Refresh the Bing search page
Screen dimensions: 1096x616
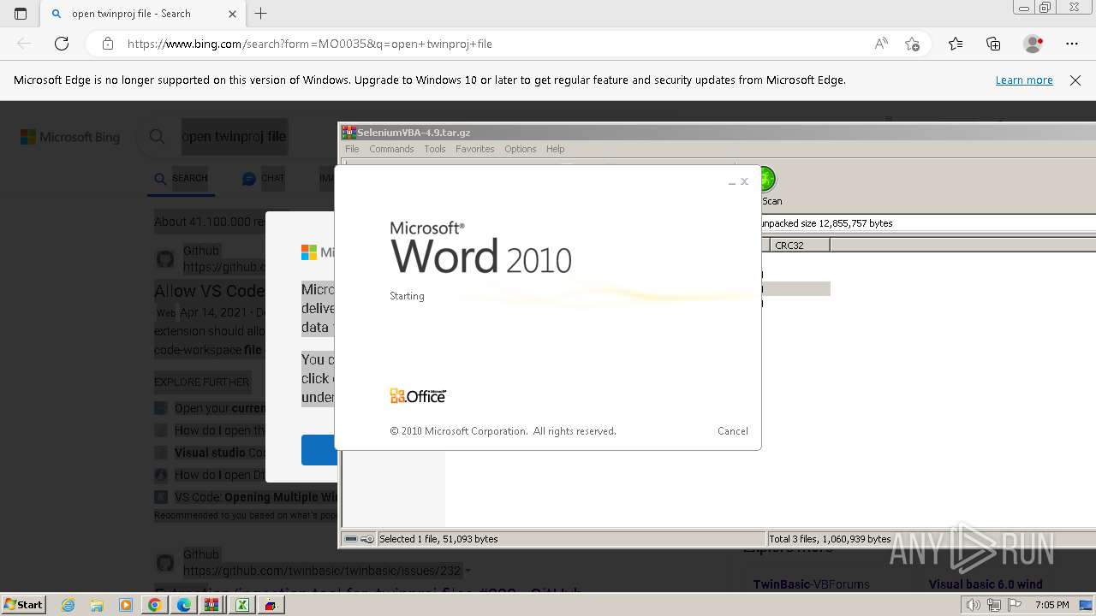tap(62, 44)
